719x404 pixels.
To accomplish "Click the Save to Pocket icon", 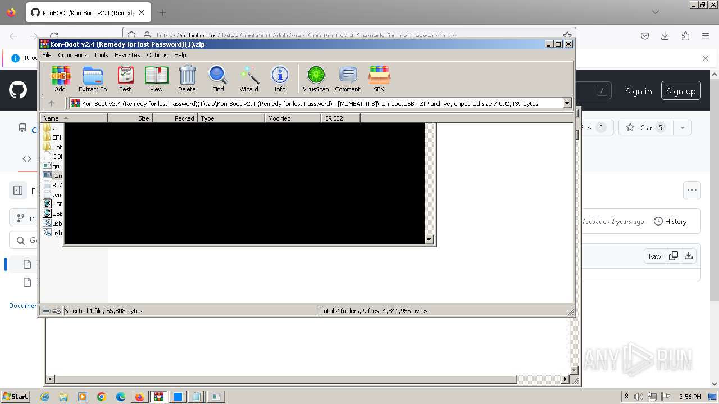I will coord(645,36).
